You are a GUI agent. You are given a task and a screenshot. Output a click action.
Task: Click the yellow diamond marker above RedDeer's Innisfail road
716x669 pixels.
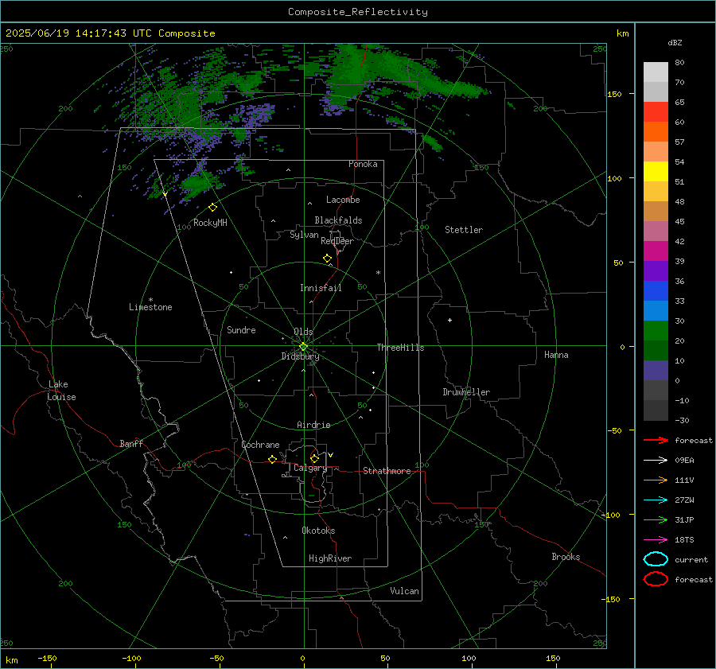tap(328, 259)
